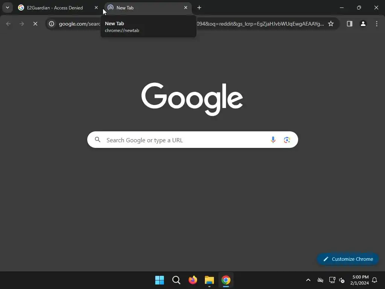Bookmark this page with the star
The image size is (385, 289).
[x=331, y=24]
